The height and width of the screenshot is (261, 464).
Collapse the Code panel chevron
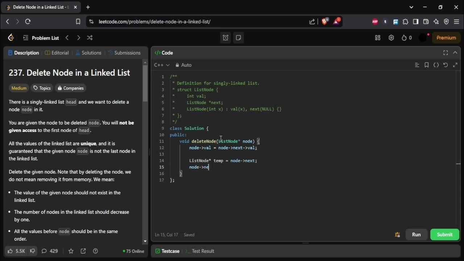[x=455, y=53]
